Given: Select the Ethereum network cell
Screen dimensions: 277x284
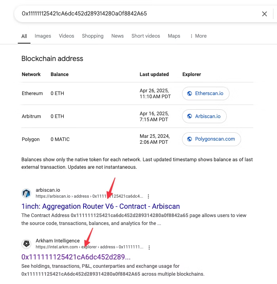Looking at the screenshot, I should (32, 93).
